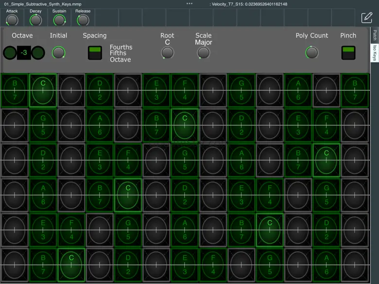Play the F 4 key in the second row

coord(327,125)
